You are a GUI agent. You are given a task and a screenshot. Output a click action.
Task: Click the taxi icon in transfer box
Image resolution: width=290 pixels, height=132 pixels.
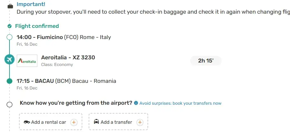click(96, 122)
